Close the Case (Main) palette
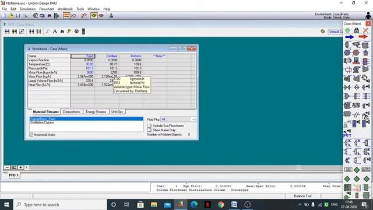The image size is (373, 210). point(368,23)
